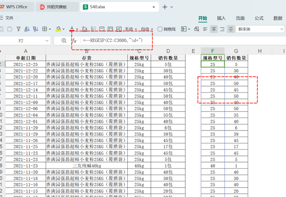286x197 pixels.
Task: Align text right
Action: [x=222, y=29]
